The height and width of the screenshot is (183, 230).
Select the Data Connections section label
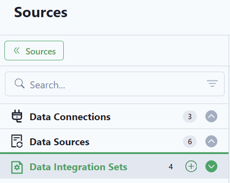[x=70, y=117]
